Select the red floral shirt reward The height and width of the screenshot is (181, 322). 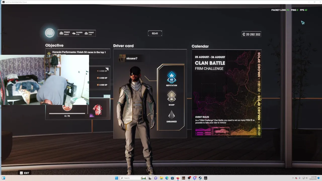98,110
